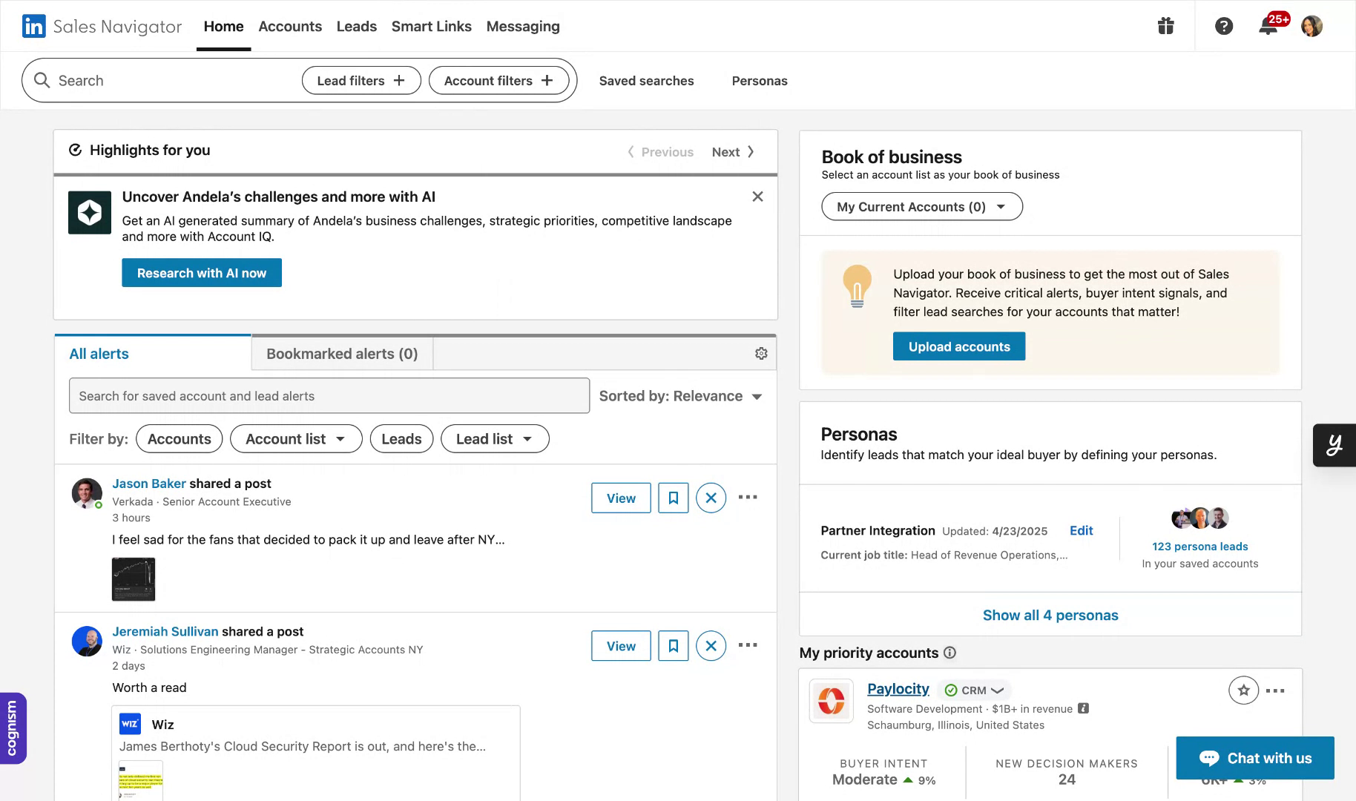Click the saved account and lead alerts search field

click(329, 396)
